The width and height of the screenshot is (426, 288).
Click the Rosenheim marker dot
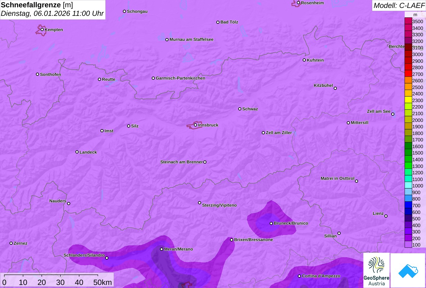coord(299,3)
